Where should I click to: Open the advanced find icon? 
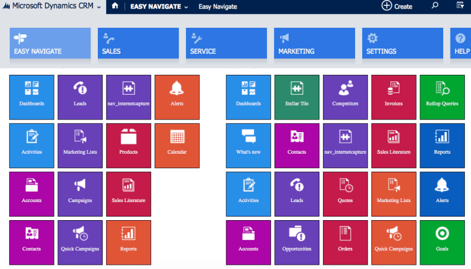point(460,5)
